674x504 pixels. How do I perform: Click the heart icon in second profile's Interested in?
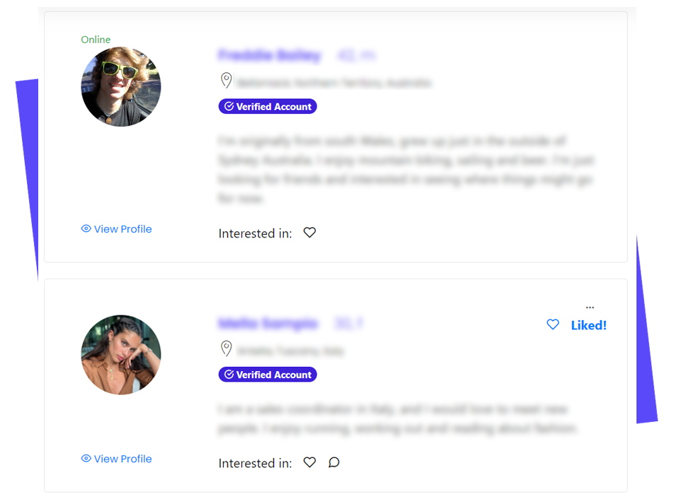309,462
